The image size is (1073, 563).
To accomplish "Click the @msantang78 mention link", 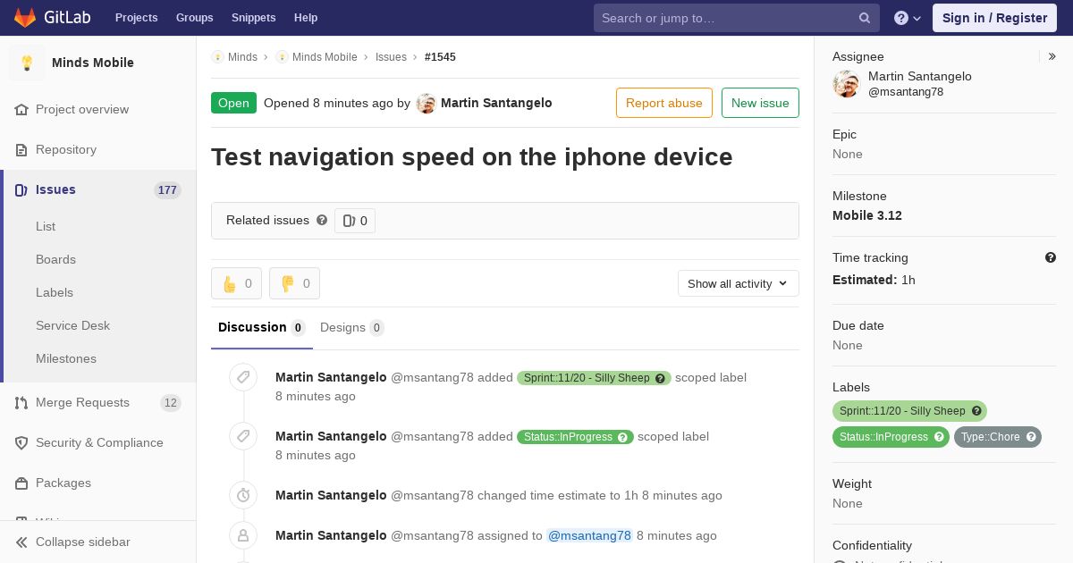I will (x=589, y=535).
